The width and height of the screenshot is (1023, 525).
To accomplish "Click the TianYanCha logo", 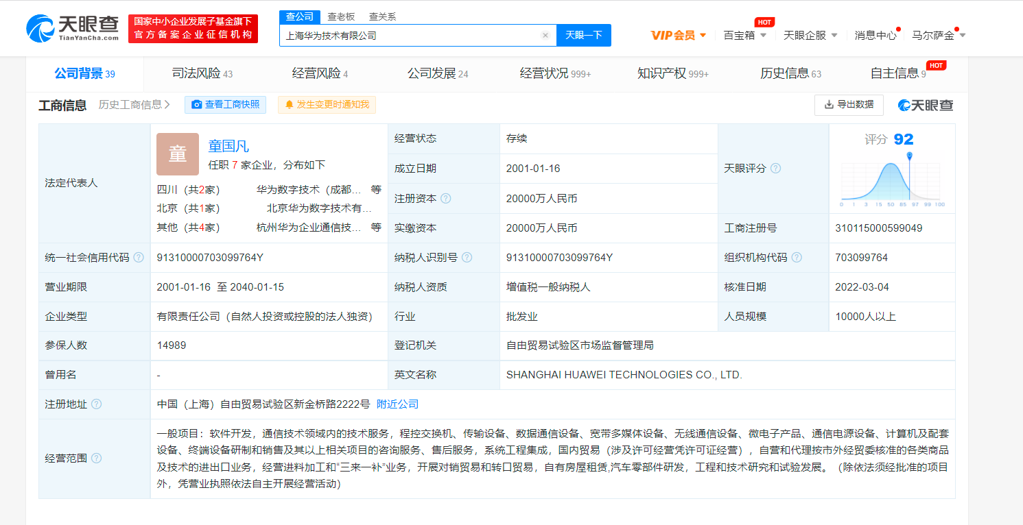I will point(72,28).
